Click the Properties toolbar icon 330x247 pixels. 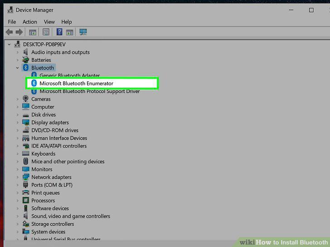46,32
